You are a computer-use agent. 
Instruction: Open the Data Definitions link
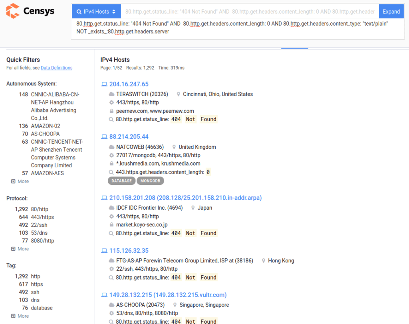tap(56, 68)
